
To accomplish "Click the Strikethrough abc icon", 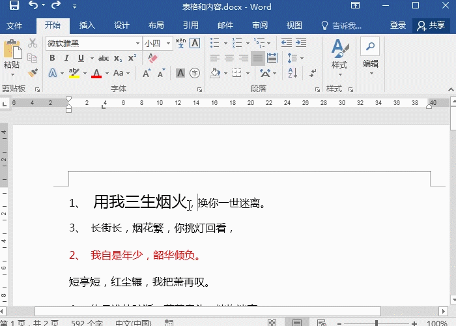I will point(103,58).
